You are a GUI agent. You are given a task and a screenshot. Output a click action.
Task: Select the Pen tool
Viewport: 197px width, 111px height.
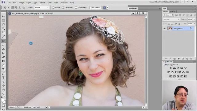3,73
